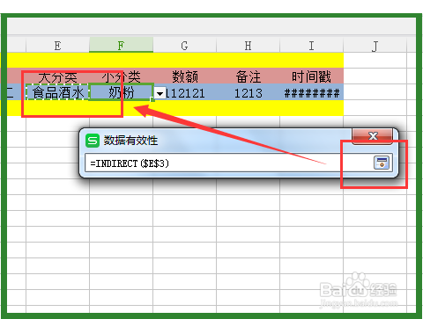Click the 时间戳 header cell
The width and height of the screenshot is (423, 319).
pyautogui.click(x=311, y=76)
